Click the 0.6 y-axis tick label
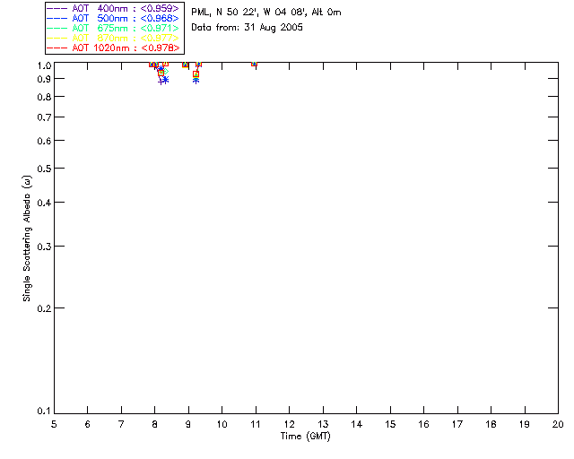Image resolution: width=574 pixels, height=459 pixels. (x=44, y=141)
